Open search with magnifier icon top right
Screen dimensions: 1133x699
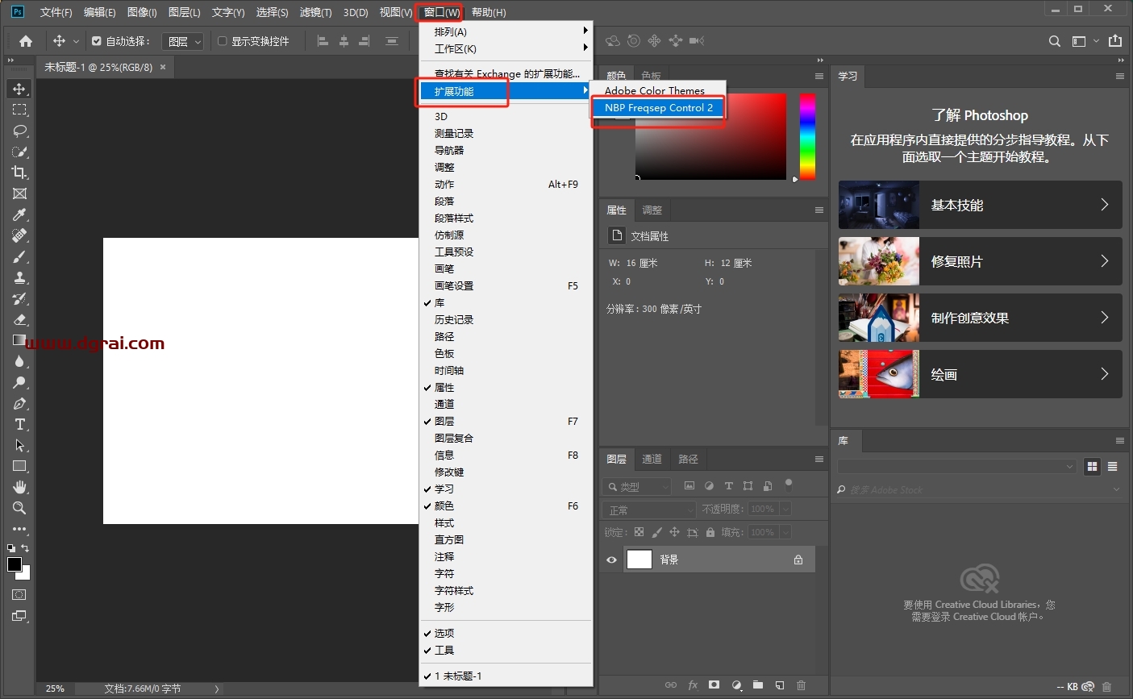(1055, 41)
